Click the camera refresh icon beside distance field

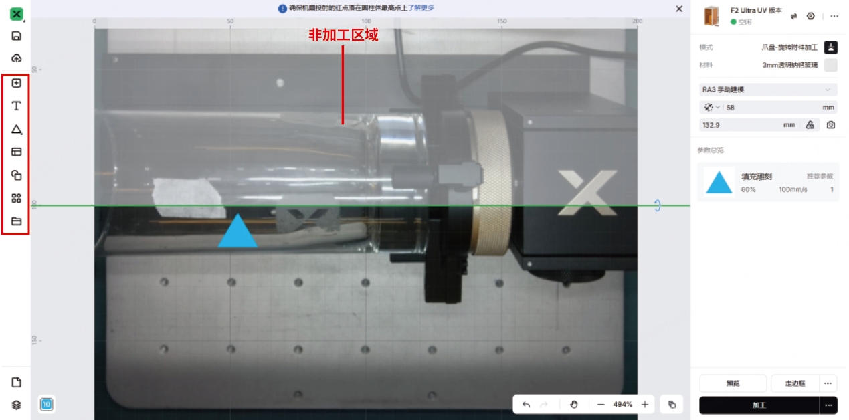pos(830,125)
